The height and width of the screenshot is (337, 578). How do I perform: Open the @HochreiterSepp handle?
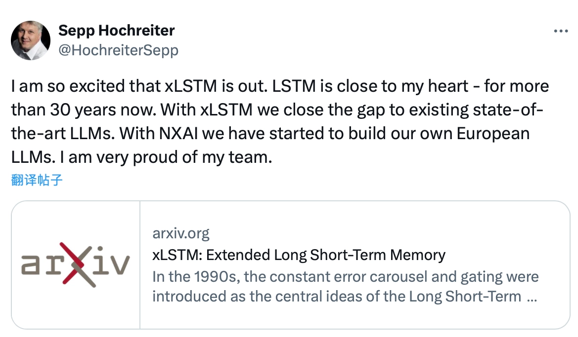(118, 50)
